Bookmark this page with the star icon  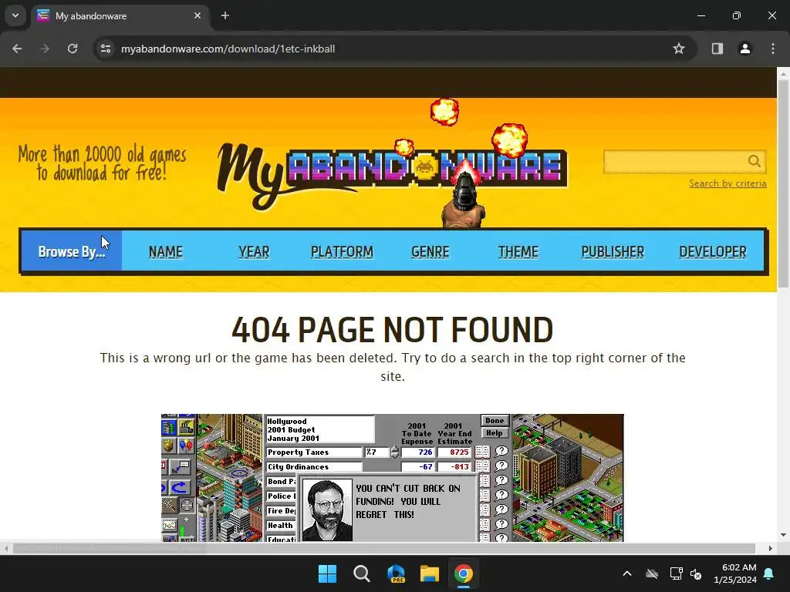pyautogui.click(x=679, y=49)
